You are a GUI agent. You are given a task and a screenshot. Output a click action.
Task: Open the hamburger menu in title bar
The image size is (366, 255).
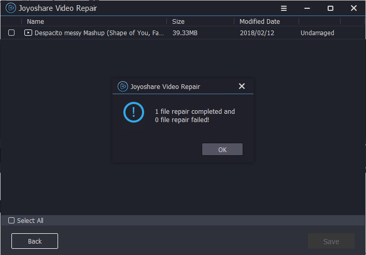[284, 8]
